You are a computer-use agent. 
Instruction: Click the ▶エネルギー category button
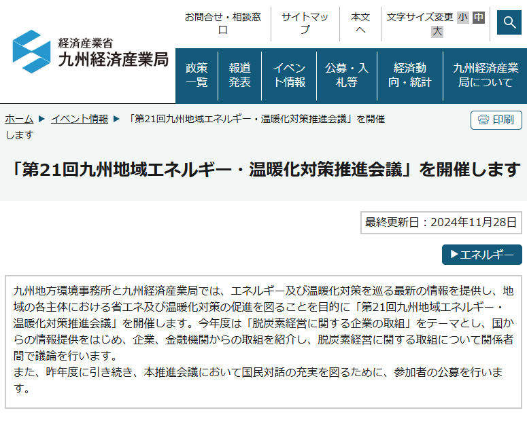(481, 255)
